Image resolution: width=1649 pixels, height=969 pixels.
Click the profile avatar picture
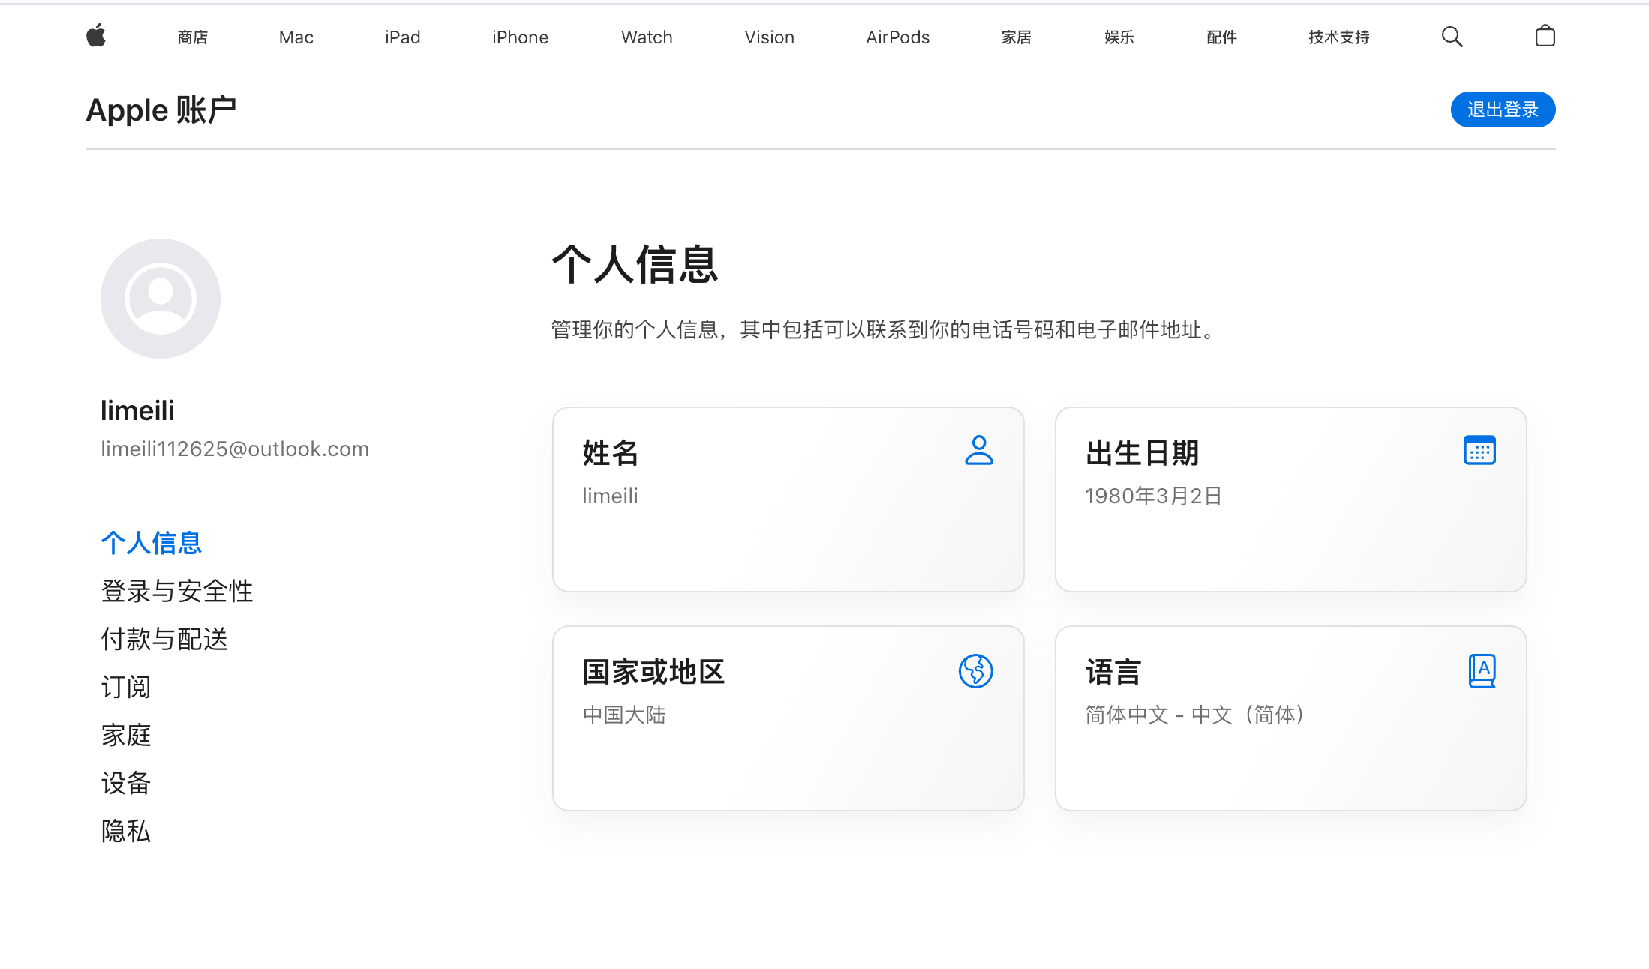(x=161, y=298)
